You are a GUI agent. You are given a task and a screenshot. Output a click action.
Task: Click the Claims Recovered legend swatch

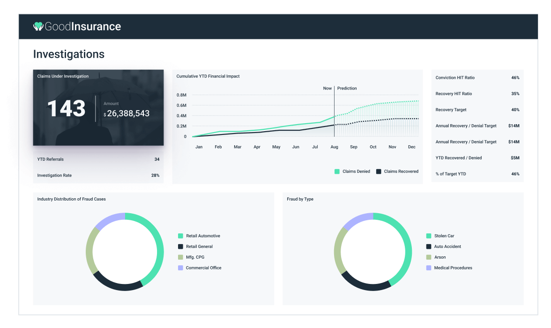point(379,171)
